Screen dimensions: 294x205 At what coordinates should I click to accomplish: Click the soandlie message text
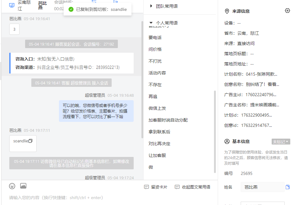[x=21, y=141]
